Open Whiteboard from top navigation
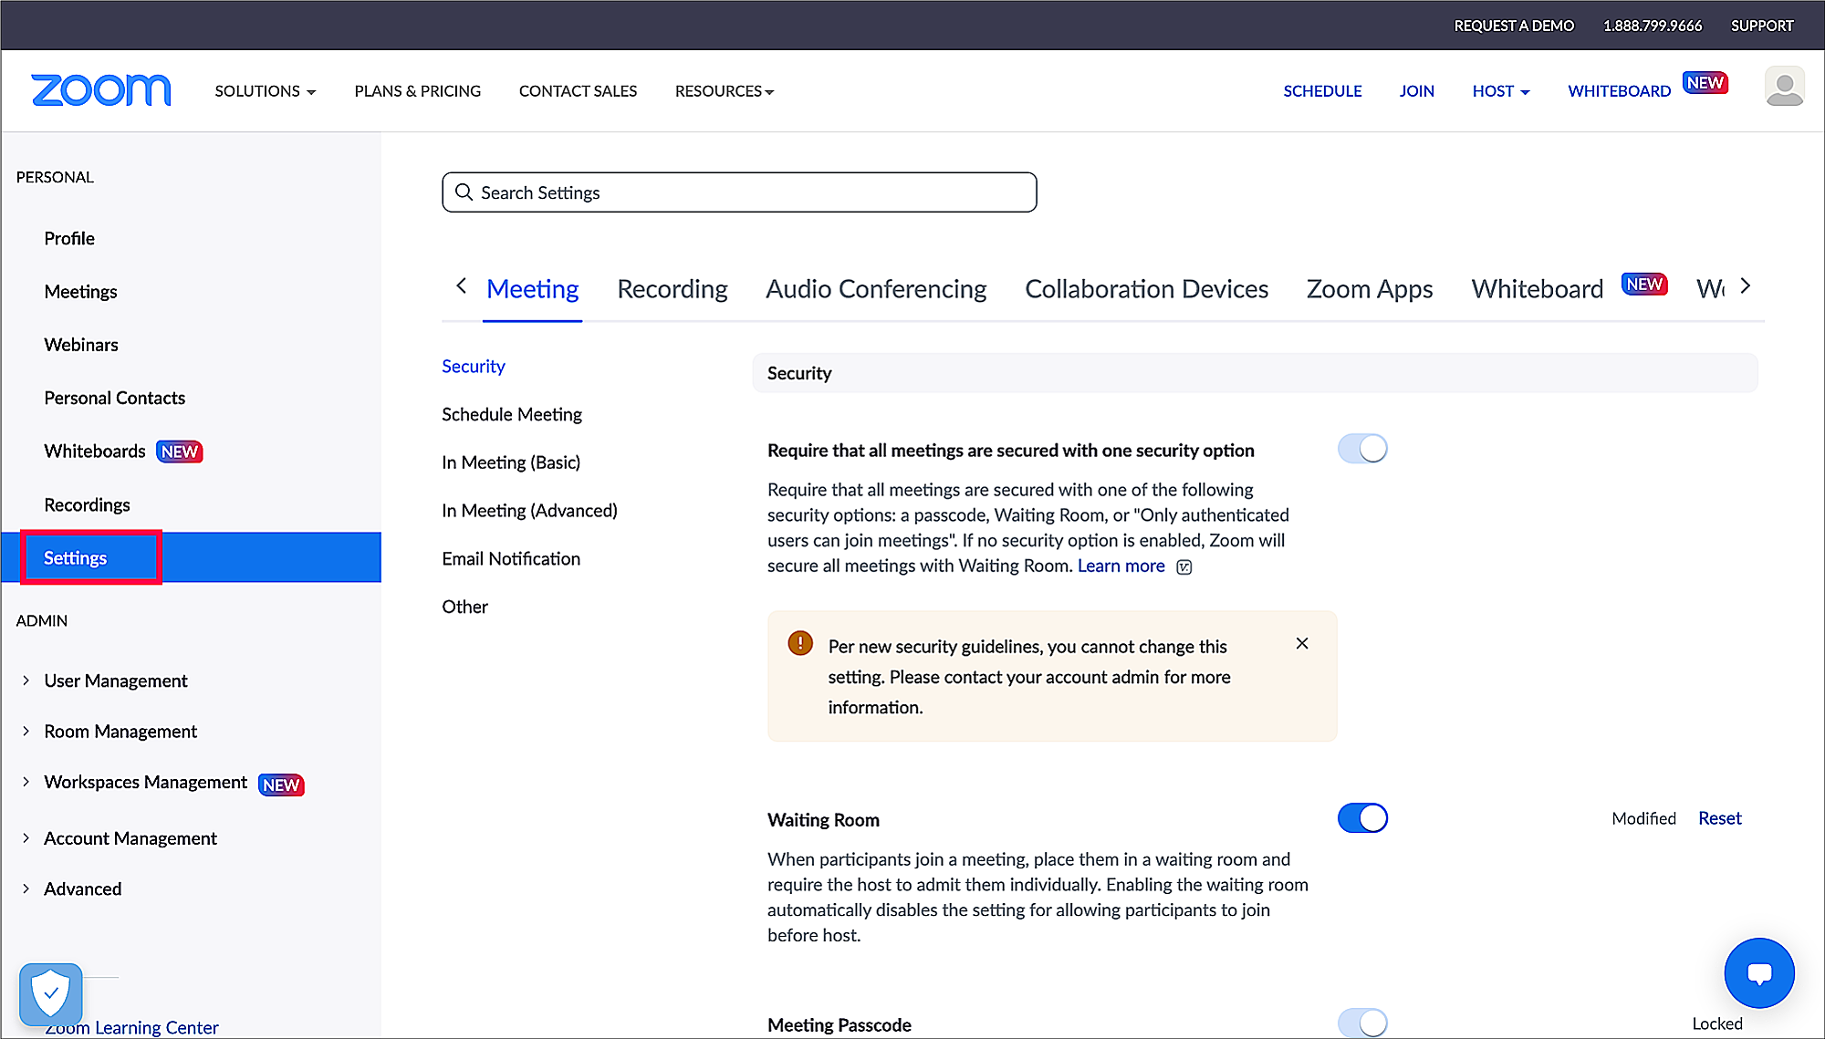Viewport: 1825px width, 1039px height. tap(1619, 91)
